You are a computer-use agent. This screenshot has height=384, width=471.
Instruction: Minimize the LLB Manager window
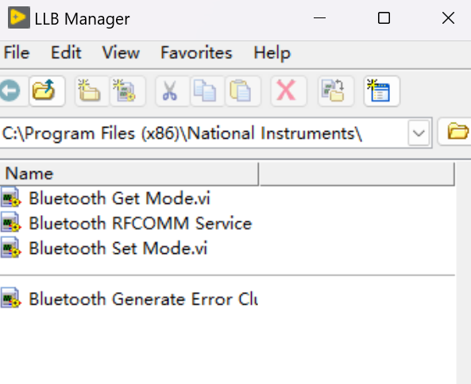pyautogui.click(x=319, y=18)
